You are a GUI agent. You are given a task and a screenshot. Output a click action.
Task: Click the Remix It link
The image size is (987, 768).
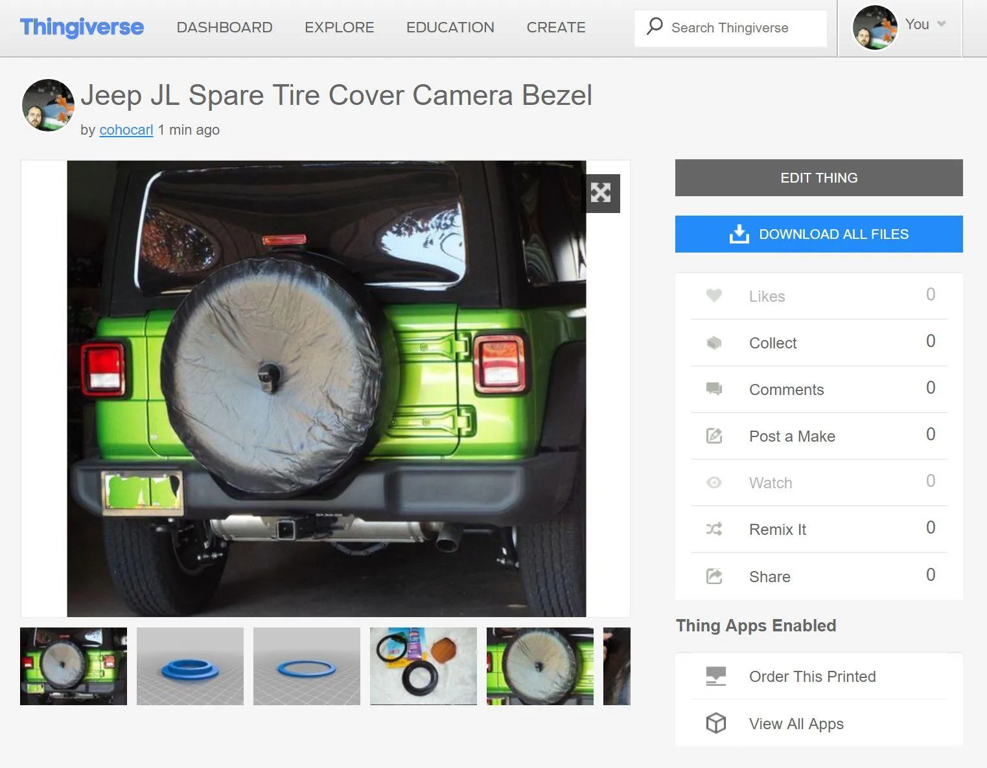778,530
